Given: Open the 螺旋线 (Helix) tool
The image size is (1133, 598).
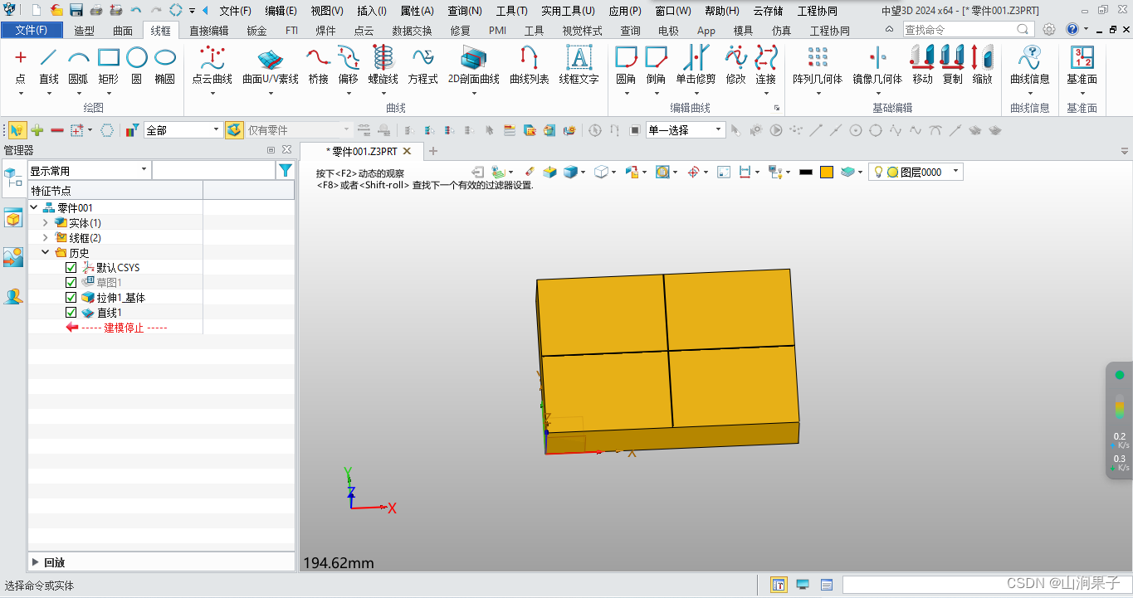Looking at the screenshot, I should pyautogui.click(x=383, y=66).
